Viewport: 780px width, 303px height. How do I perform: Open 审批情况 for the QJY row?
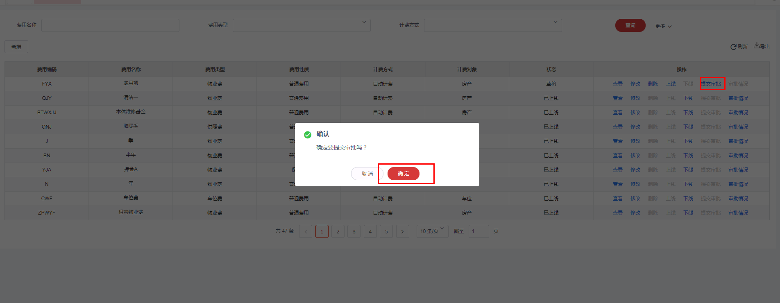[738, 98]
